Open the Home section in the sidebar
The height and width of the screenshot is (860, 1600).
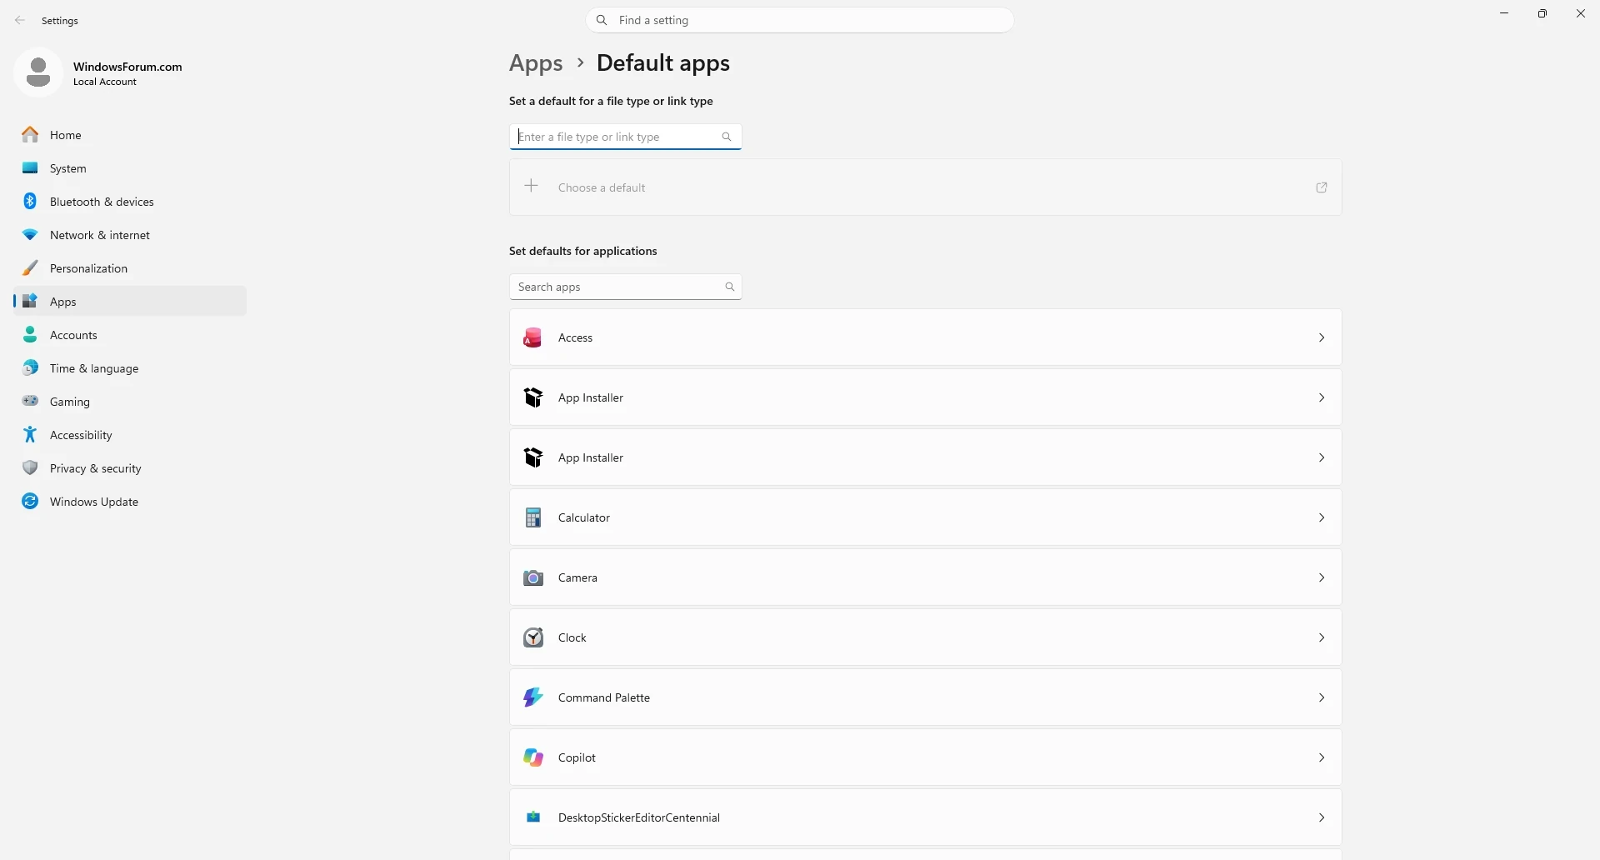tap(130, 135)
